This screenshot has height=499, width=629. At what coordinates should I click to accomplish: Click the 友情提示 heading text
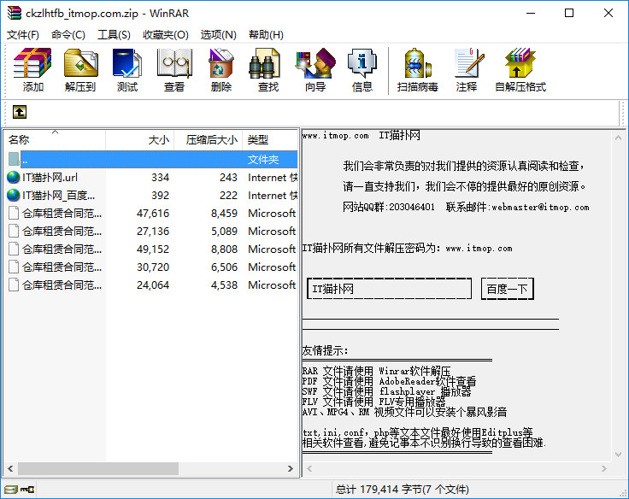click(x=325, y=350)
